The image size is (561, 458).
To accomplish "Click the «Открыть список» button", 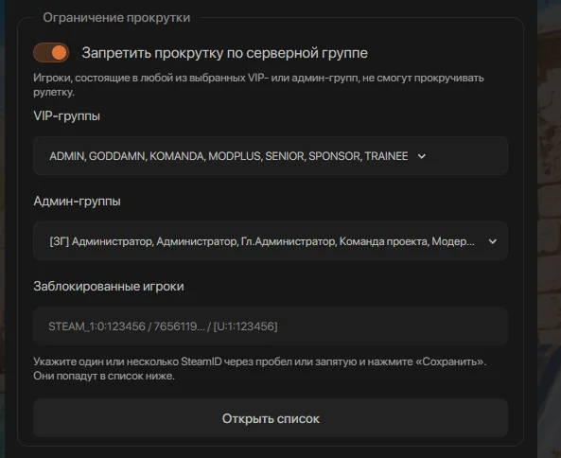I will pyautogui.click(x=271, y=418).
